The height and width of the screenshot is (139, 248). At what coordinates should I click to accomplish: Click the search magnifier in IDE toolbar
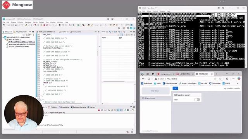(x=119, y=28)
